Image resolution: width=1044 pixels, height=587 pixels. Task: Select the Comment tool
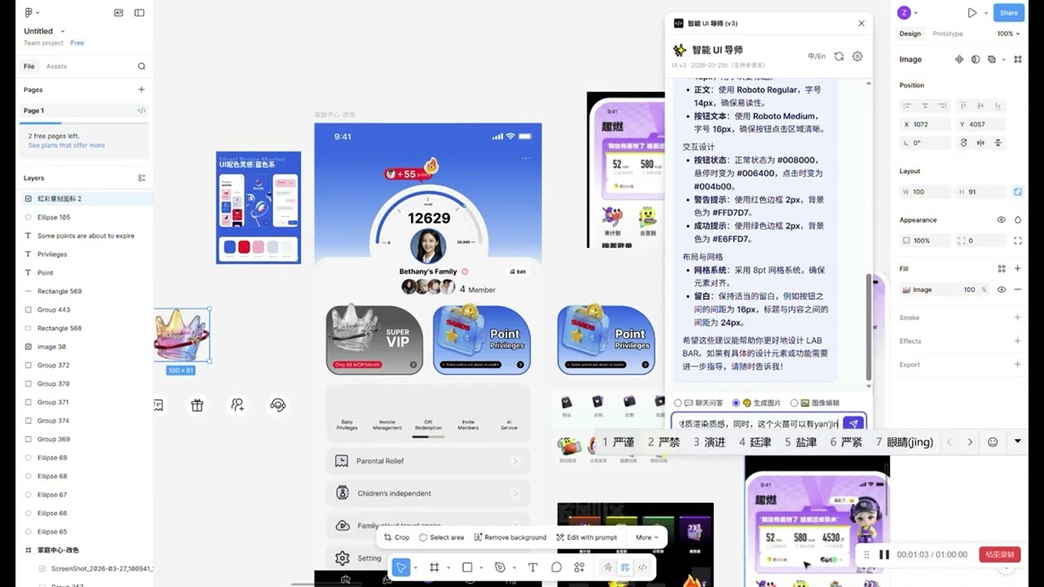[x=556, y=567]
